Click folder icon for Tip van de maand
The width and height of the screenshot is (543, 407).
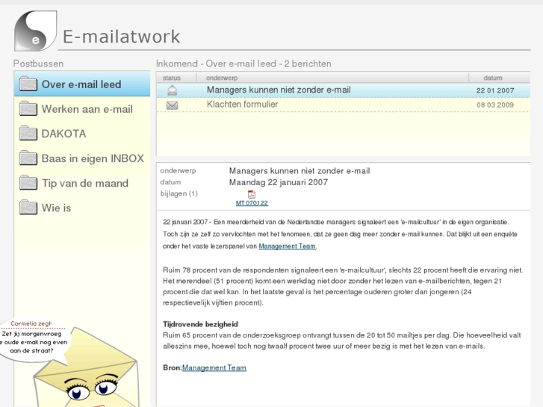pos(28,182)
